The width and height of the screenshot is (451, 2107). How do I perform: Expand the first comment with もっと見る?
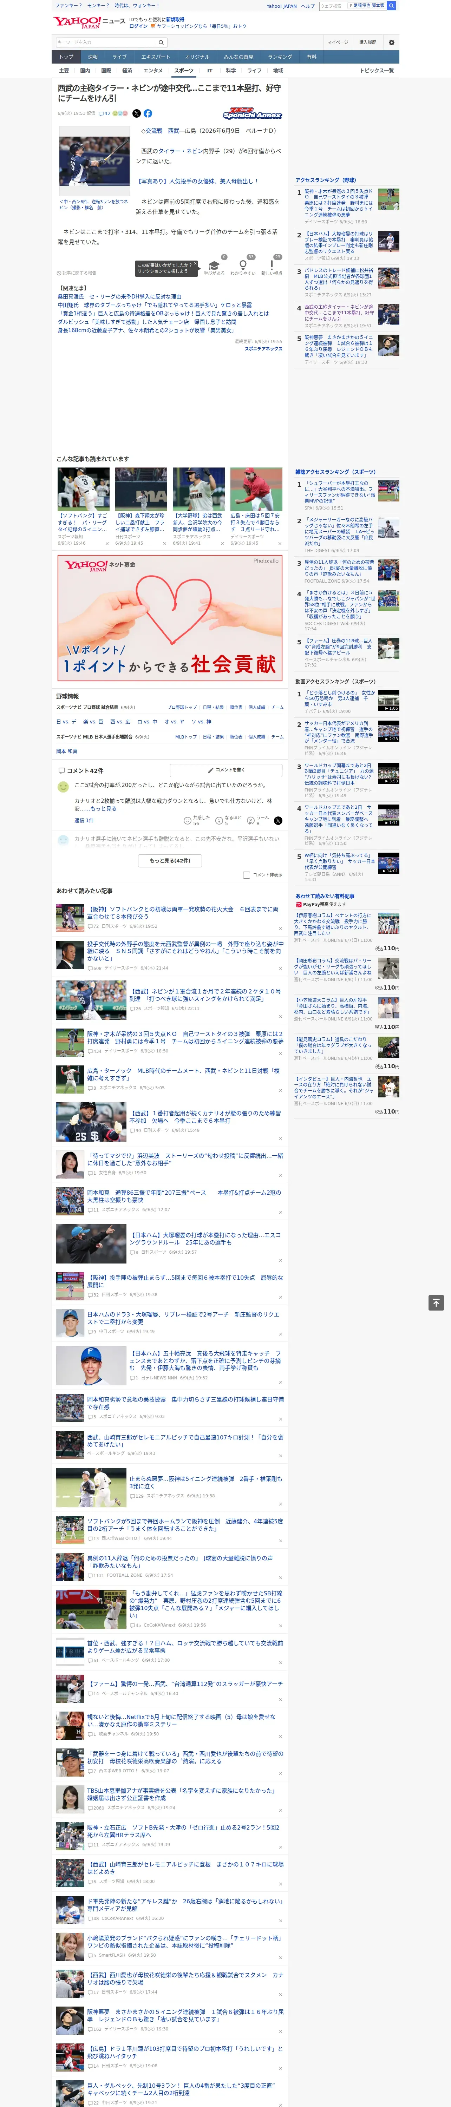pyautogui.click(x=103, y=809)
